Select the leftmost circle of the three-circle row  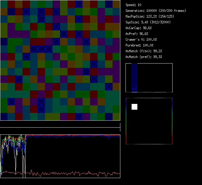pyautogui.click(x=34, y=49)
